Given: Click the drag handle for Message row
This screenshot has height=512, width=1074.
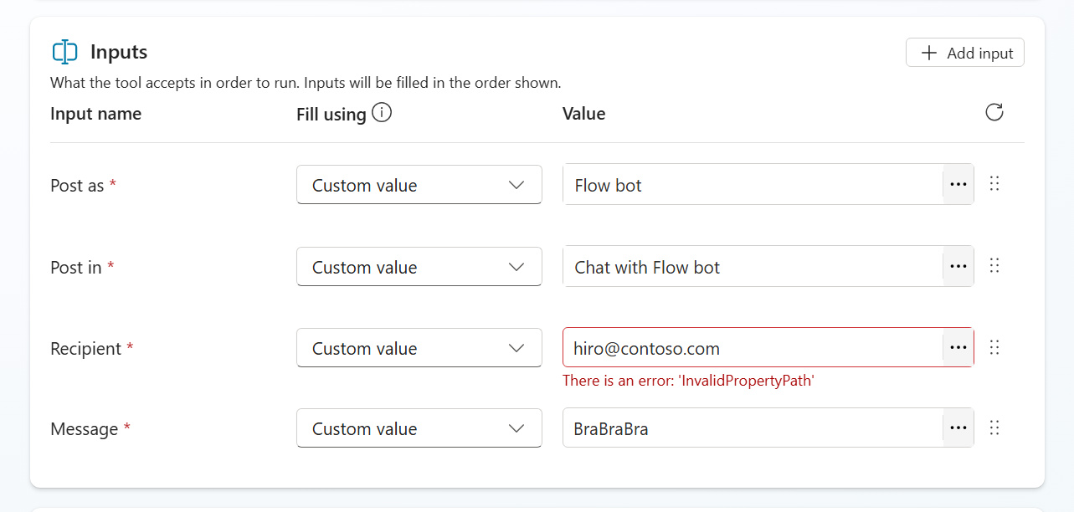Looking at the screenshot, I should [994, 428].
